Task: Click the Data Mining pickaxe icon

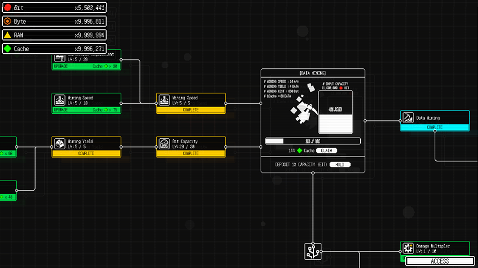Action: [409, 117]
